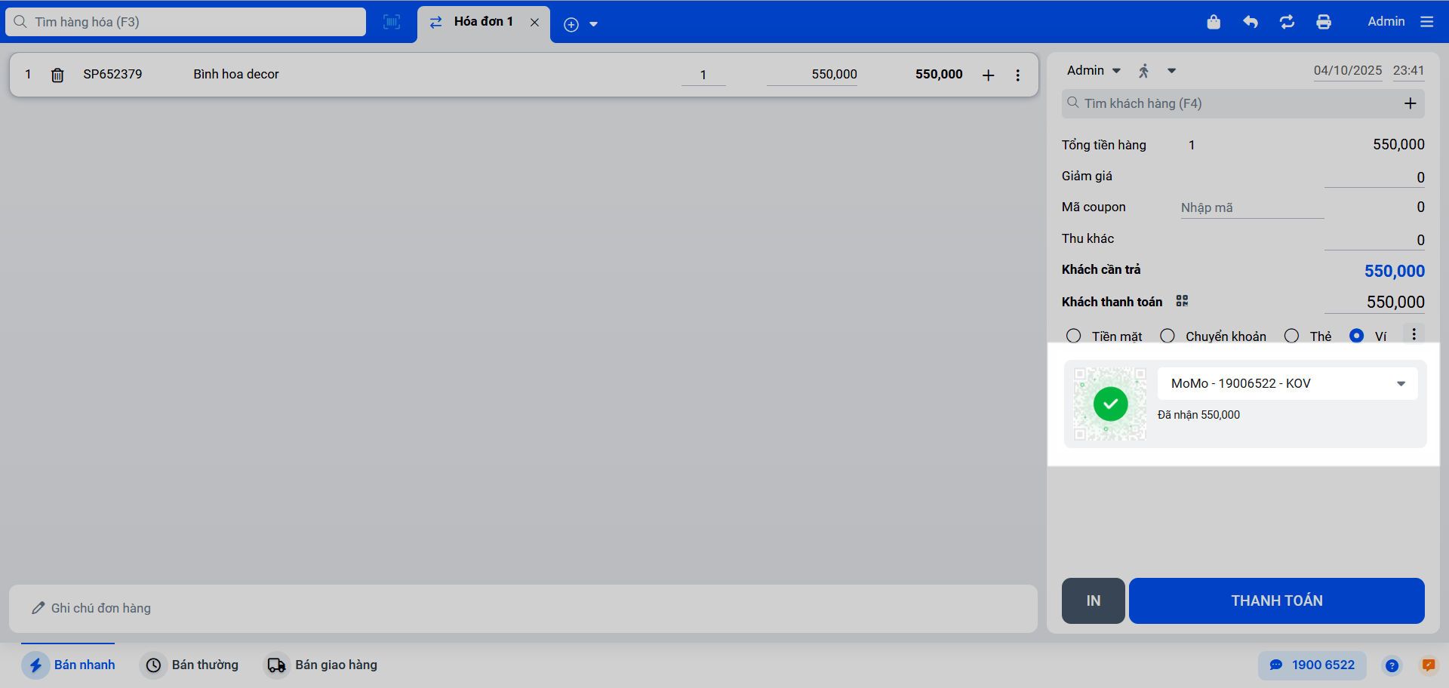The width and height of the screenshot is (1449, 688).
Task: Open the MoMo - 19006522 - KOV wallet dropdown
Action: [x=1287, y=383]
